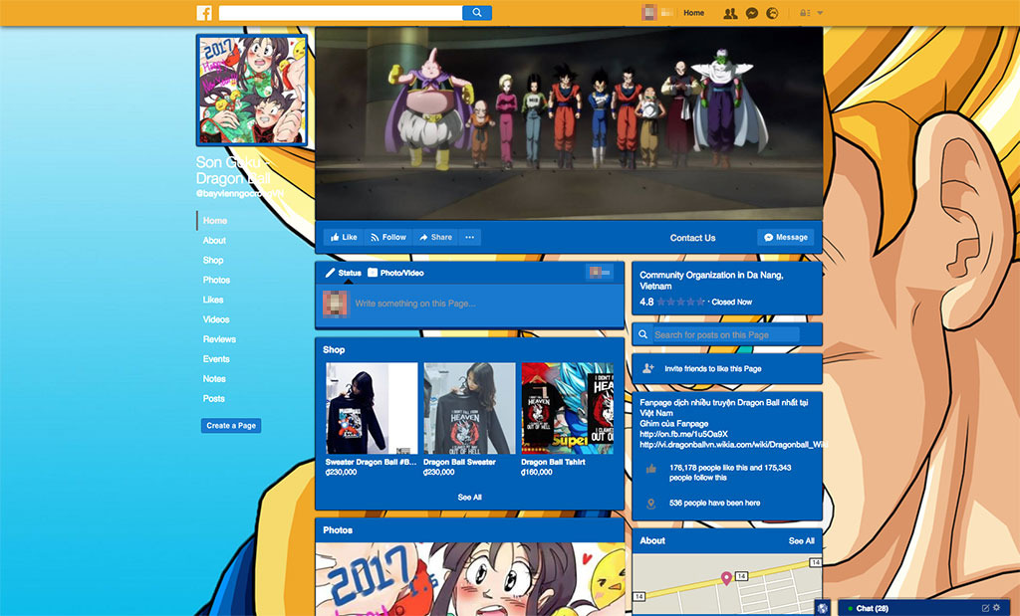Expand the account dropdown arrow in top bar

pos(821,13)
